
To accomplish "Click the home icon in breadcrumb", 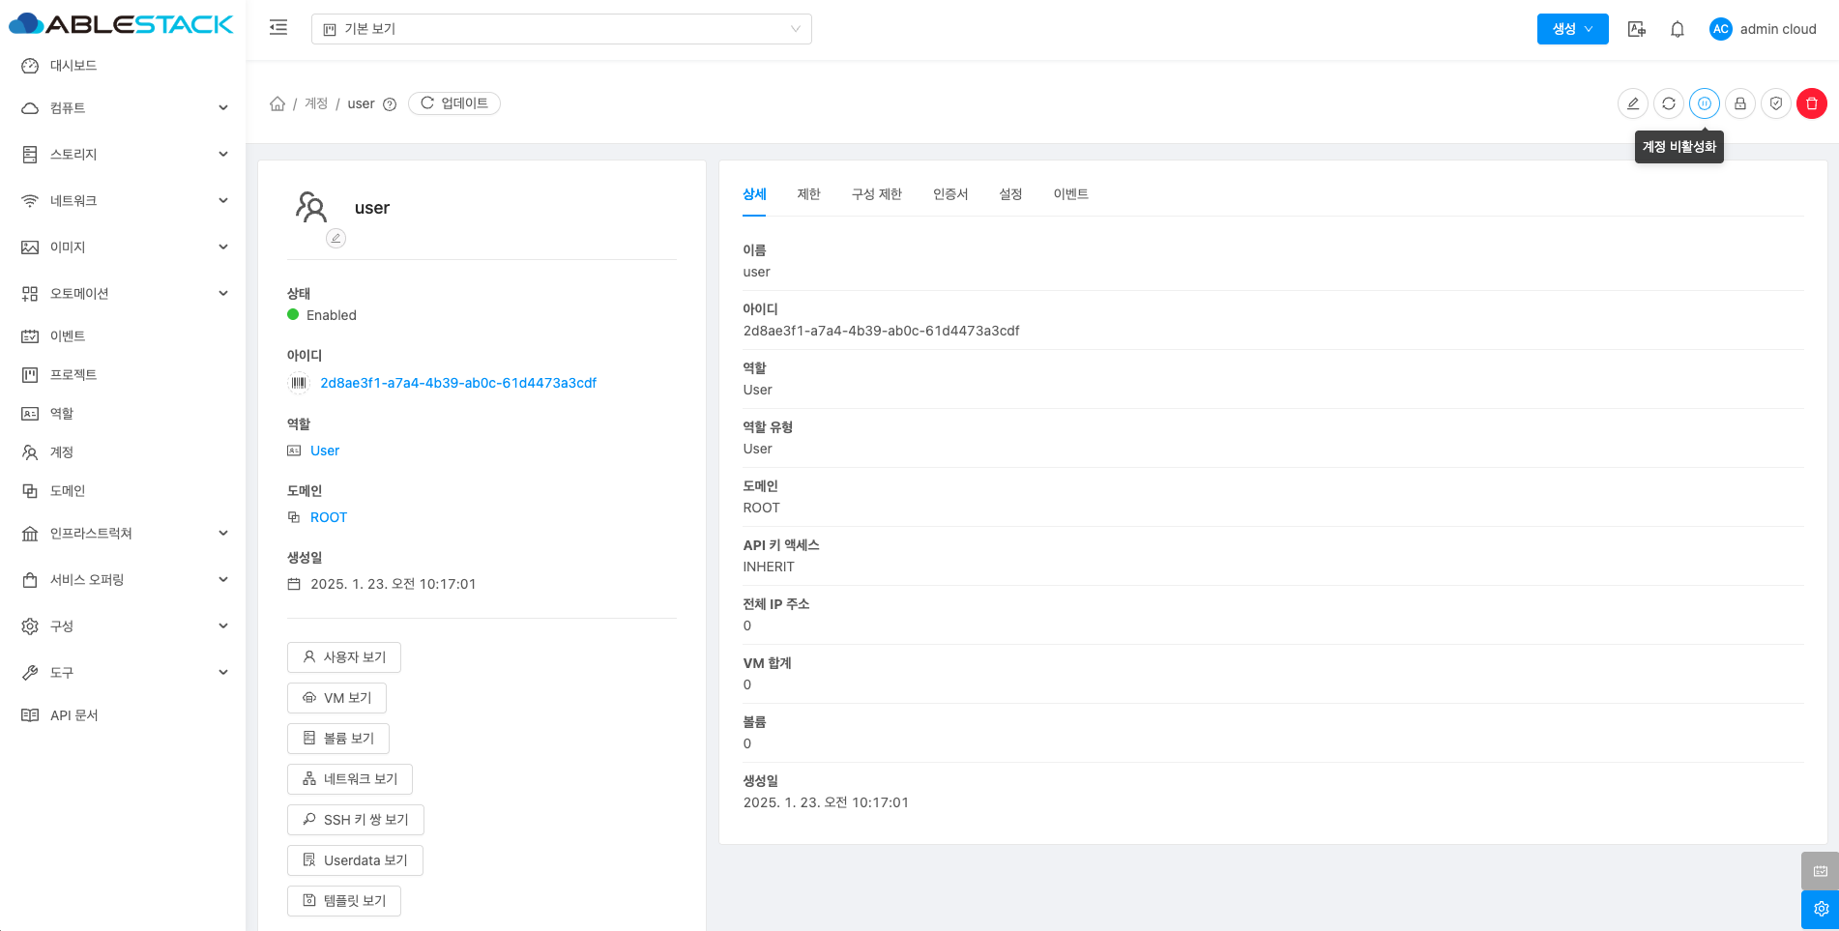I will tap(277, 103).
